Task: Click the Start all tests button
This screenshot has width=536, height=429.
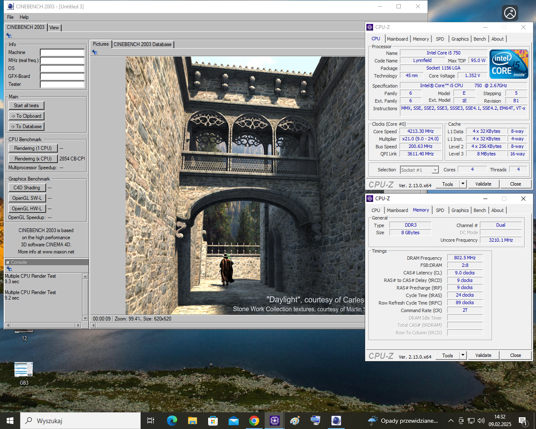Action: [26, 106]
